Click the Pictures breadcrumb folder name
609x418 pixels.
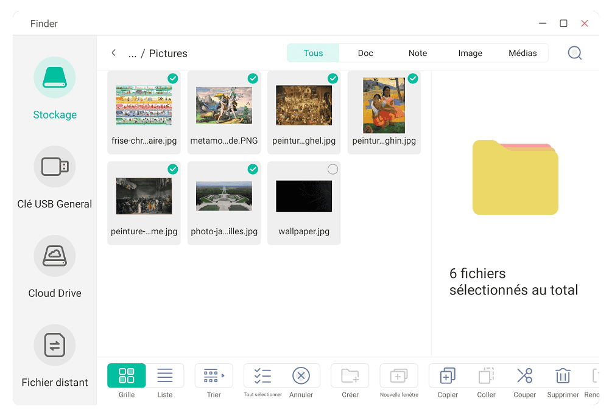[168, 53]
